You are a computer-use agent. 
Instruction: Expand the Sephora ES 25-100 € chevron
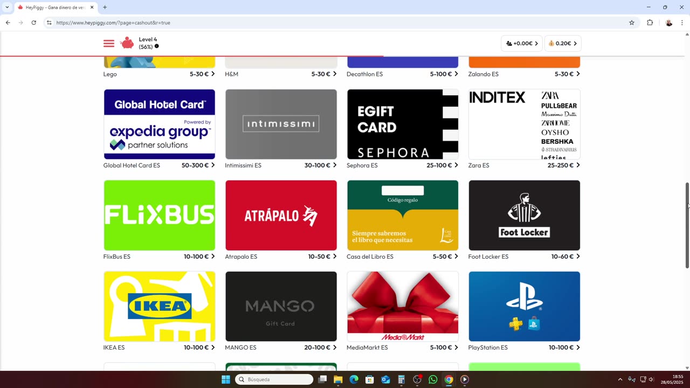456,165
